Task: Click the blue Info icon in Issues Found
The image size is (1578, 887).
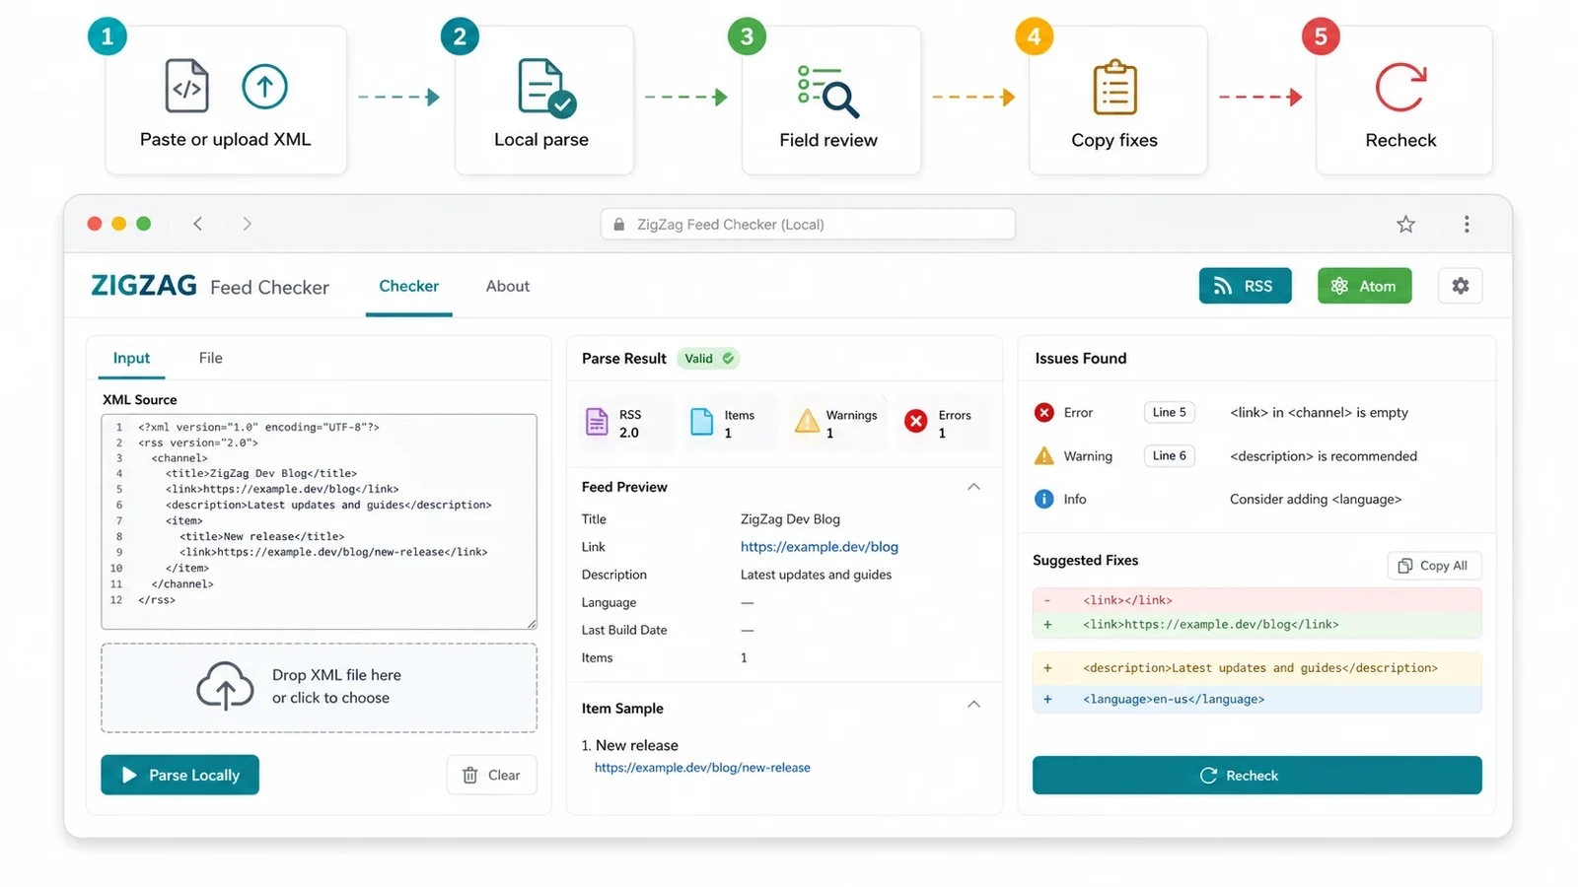Action: (1043, 499)
